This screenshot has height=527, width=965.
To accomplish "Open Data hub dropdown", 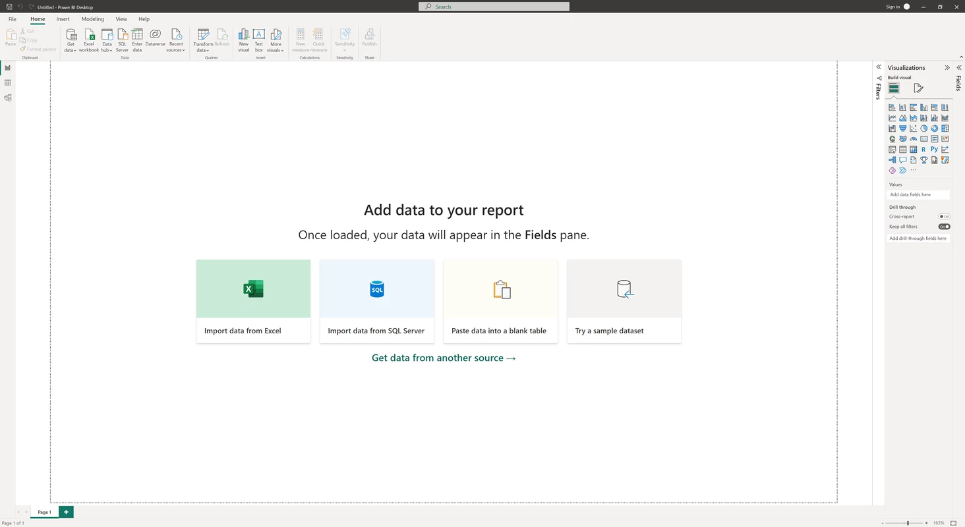I will coord(107,39).
